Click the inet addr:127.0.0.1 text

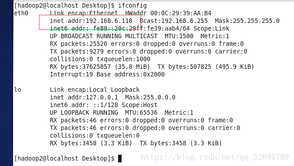84,97
